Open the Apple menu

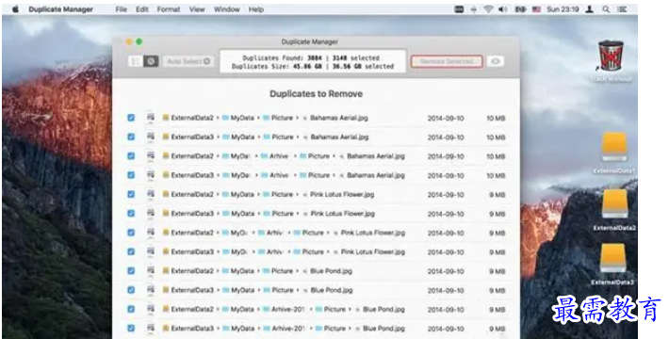15,9
